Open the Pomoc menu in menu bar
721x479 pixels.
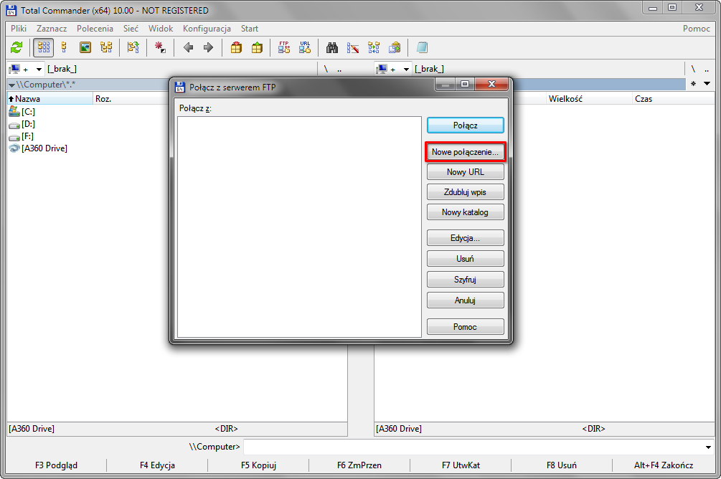tap(696, 29)
